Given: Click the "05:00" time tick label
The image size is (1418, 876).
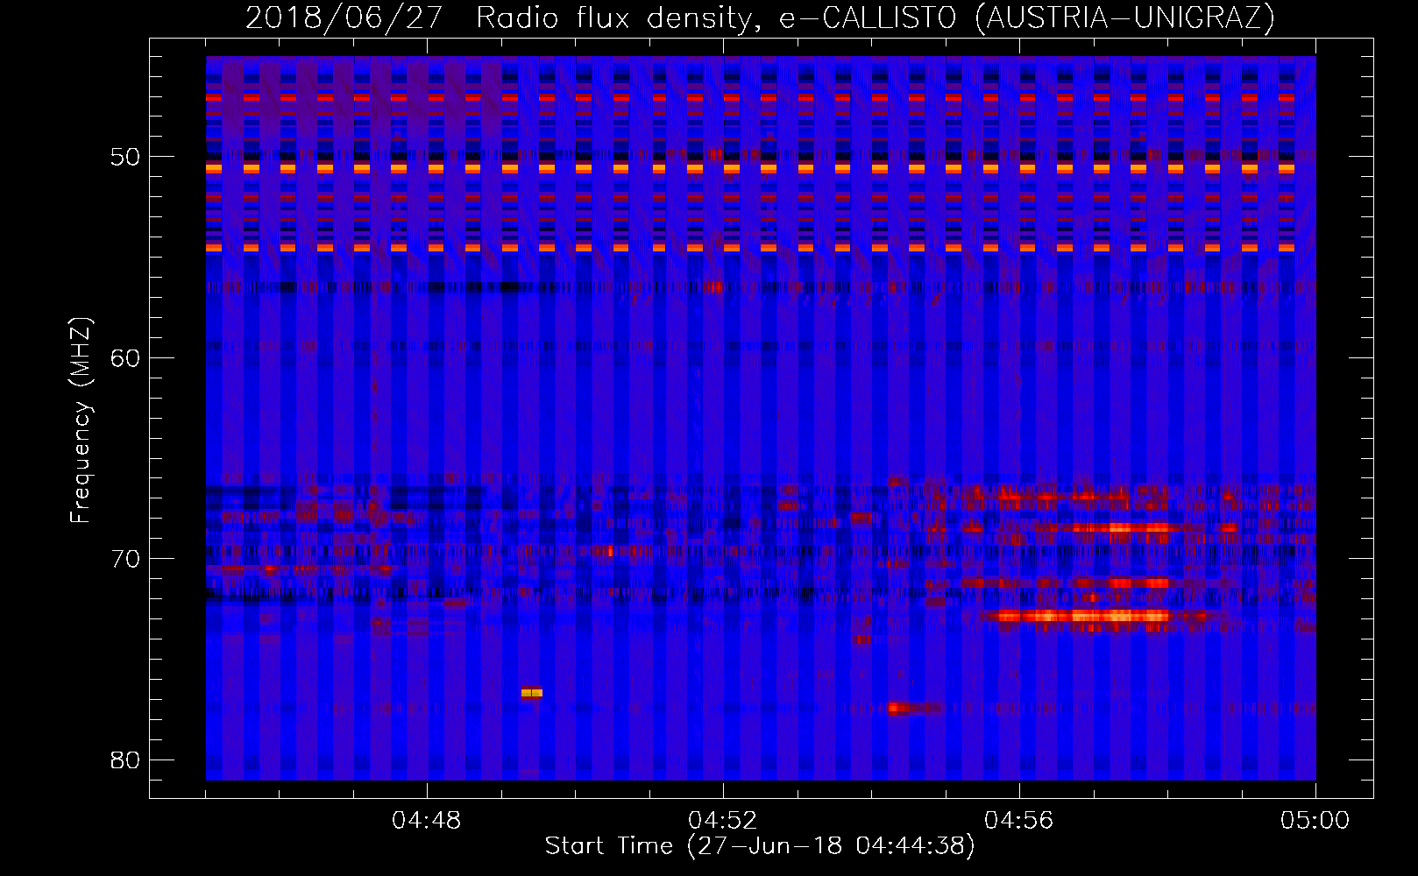Looking at the screenshot, I should (1315, 821).
